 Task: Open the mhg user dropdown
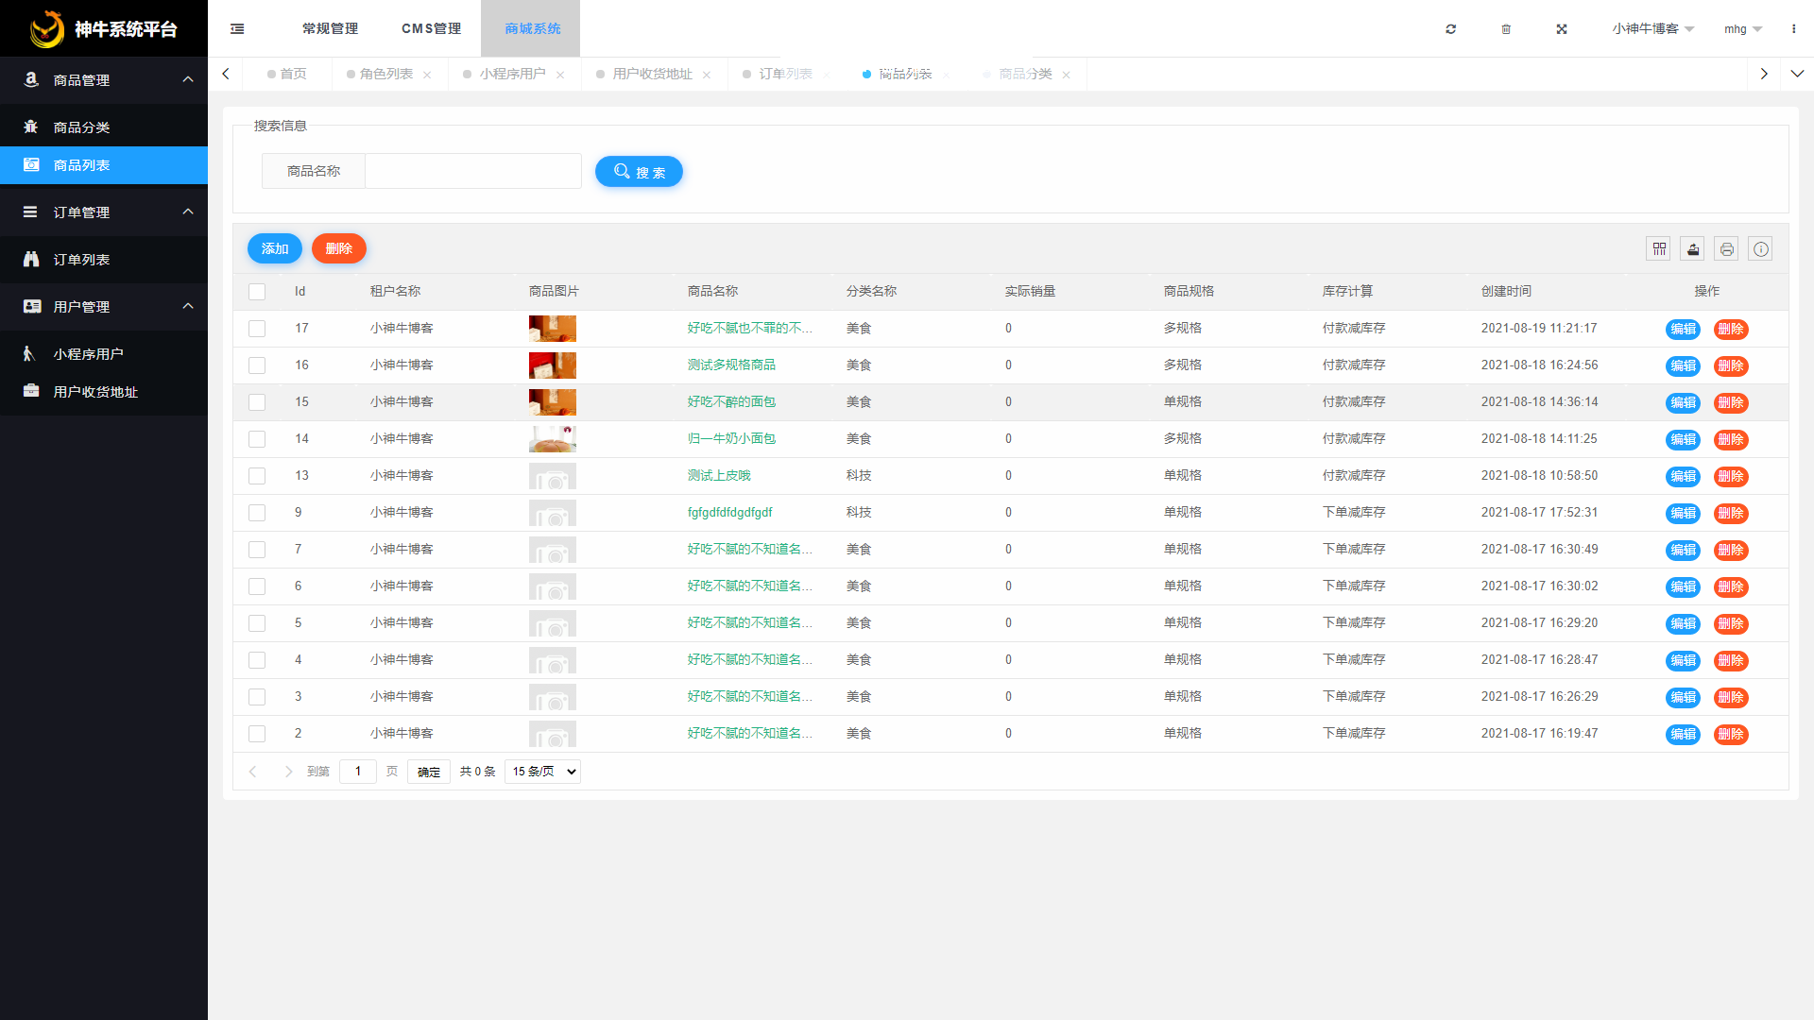[1743, 29]
